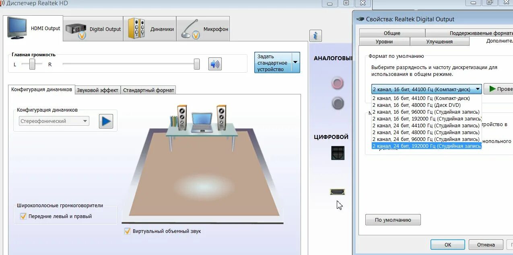
Task: Adjust the L/R balance slider handle
Action: point(32,64)
